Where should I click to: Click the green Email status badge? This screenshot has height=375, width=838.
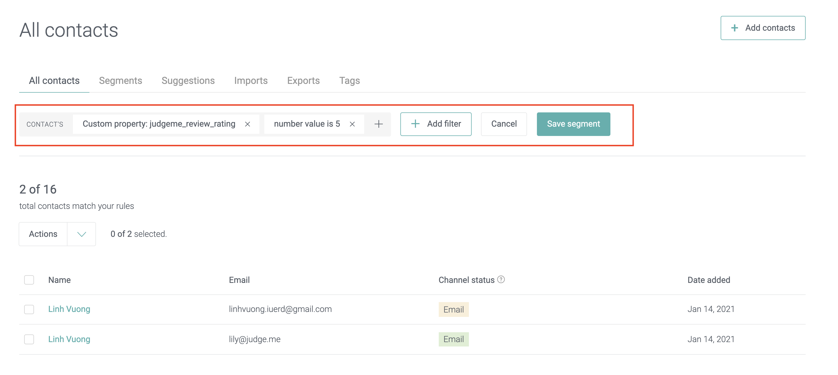point(454,339)
